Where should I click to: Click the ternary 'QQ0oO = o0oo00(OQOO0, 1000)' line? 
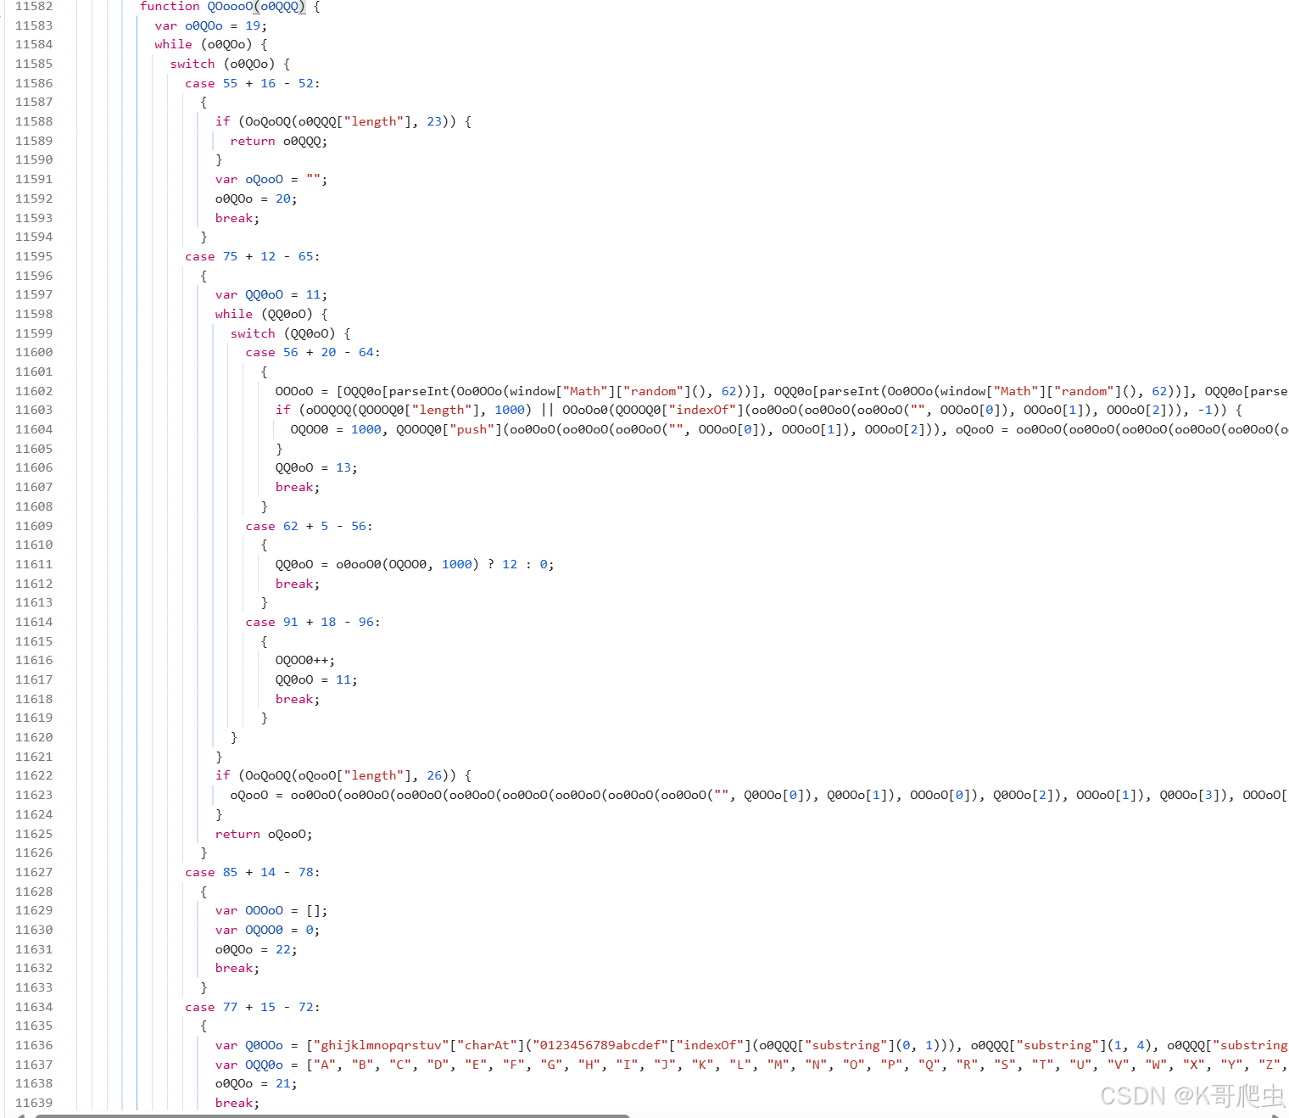pyautogui.click(x=415, y=564)
